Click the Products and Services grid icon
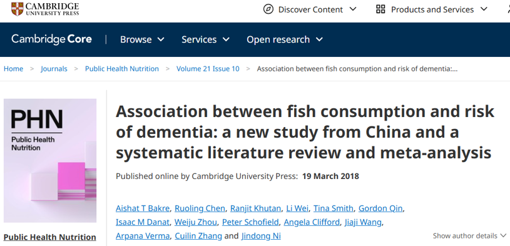The height and width of the screenshot is (246, 510). tap(380, 9)
